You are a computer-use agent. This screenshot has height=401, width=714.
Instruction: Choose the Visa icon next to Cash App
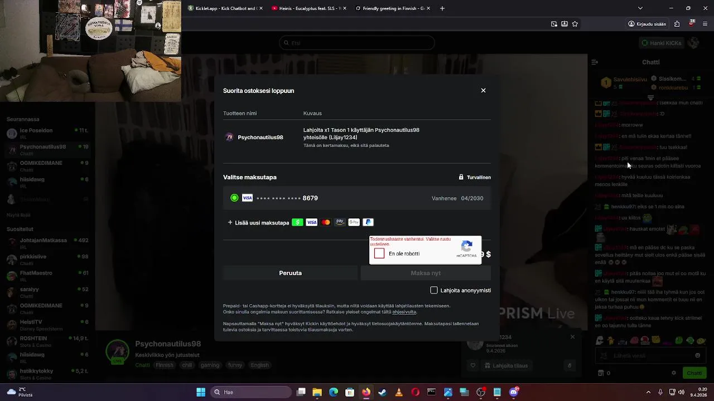(312, 222)
